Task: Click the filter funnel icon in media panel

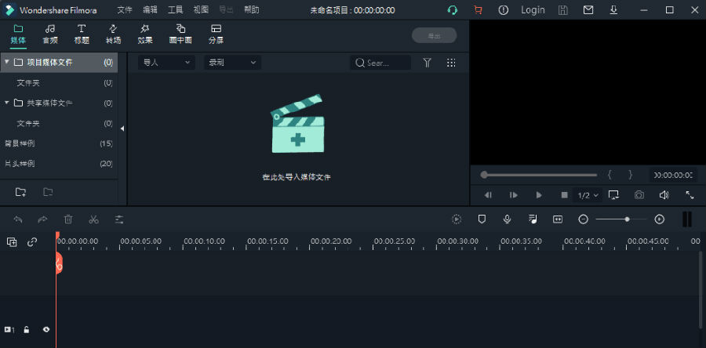Action: pos(427,63)
